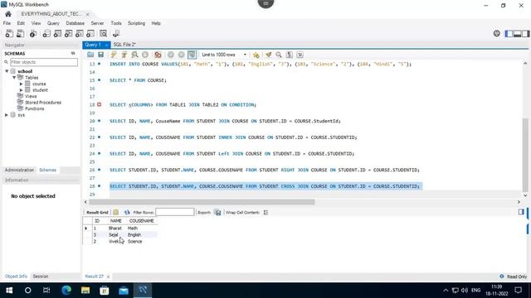Toggle word wrap icon in editor toolbar
531x298 pixels.
pyautogui.click(x=300, y=55)
